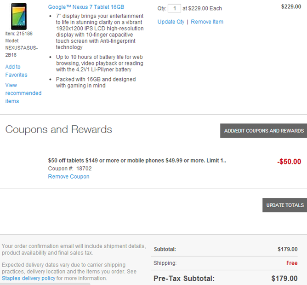Viewport: 307px width, 285px height.
Task: View recommended items for this product
Action: (23, 93)
